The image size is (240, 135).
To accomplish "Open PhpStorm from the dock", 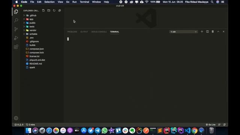I will 181,130.
